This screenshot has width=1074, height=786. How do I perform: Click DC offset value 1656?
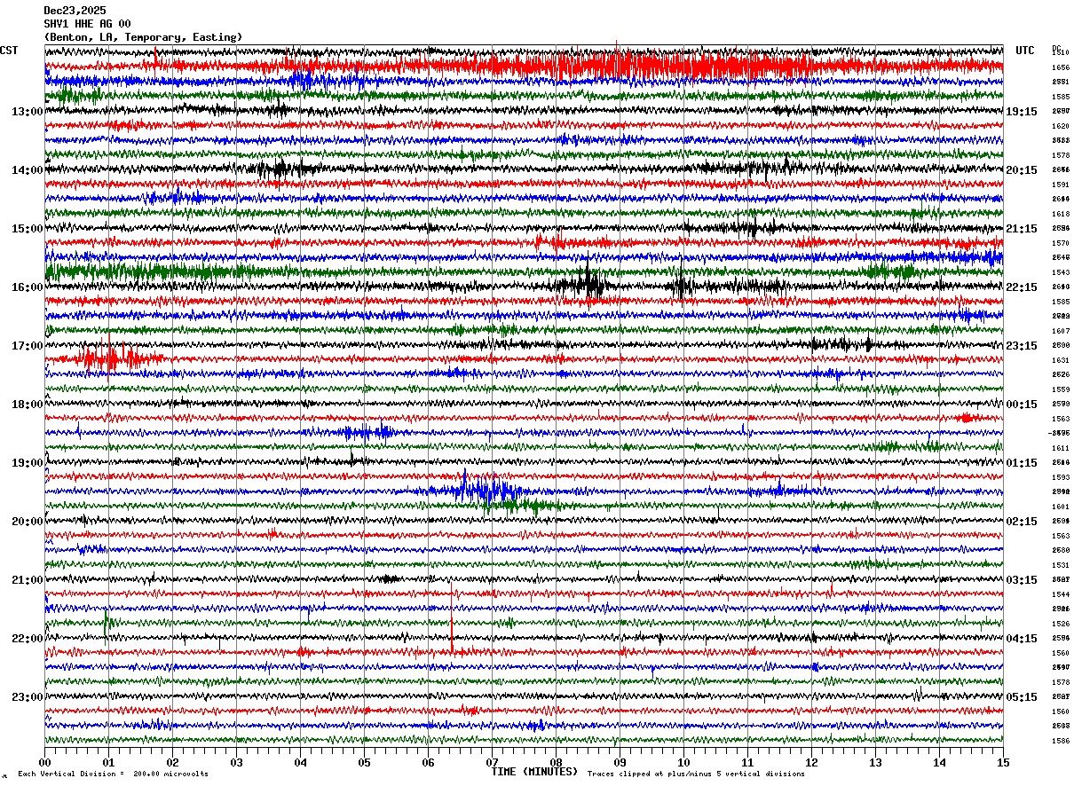[1061, 67]
